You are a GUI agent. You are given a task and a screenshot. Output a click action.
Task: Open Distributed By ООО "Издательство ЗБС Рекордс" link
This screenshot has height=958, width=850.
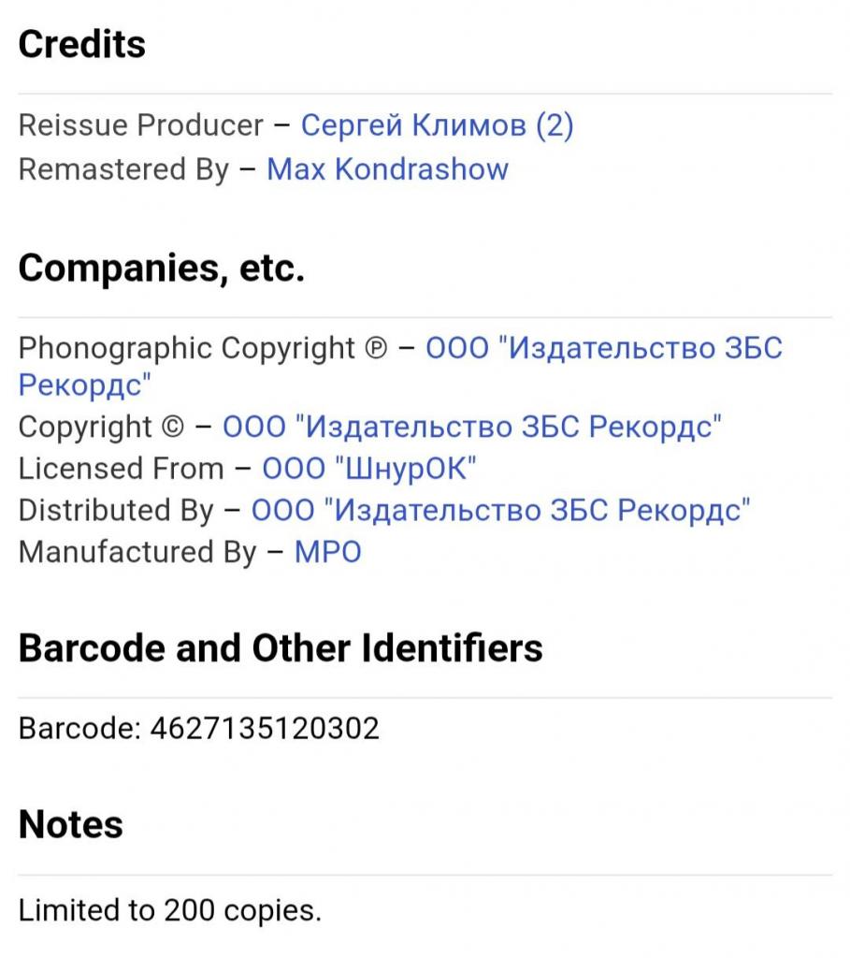tap(500, 510)
